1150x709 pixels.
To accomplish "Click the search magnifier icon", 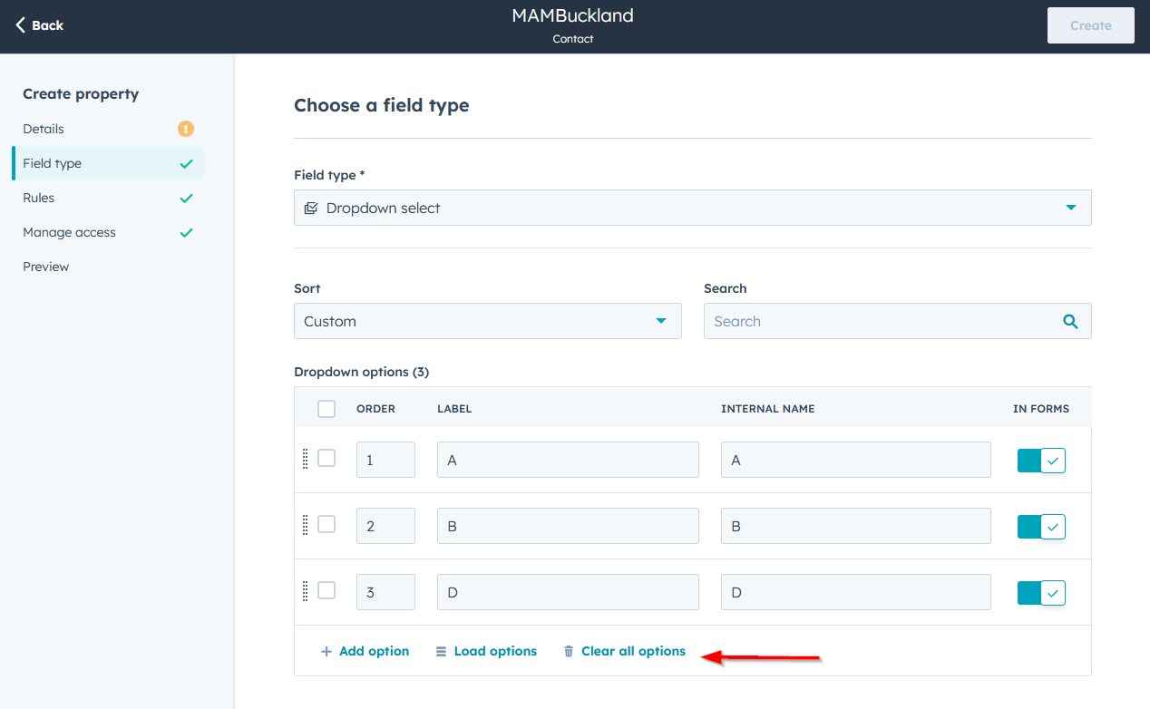I will pos(1070,321).
